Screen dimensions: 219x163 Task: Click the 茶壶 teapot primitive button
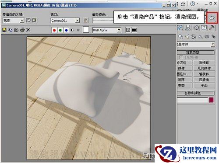pyautogui.click(x=185, y=86)
